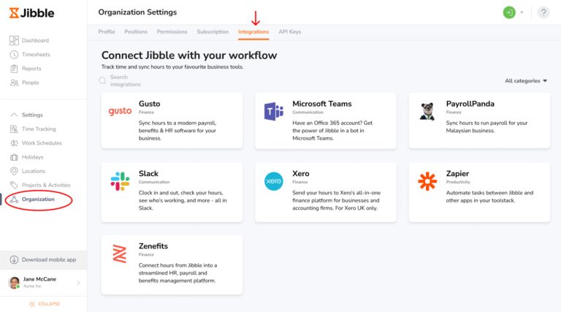
Task: Open the Gusto integration card
Action: click(172, 121)
